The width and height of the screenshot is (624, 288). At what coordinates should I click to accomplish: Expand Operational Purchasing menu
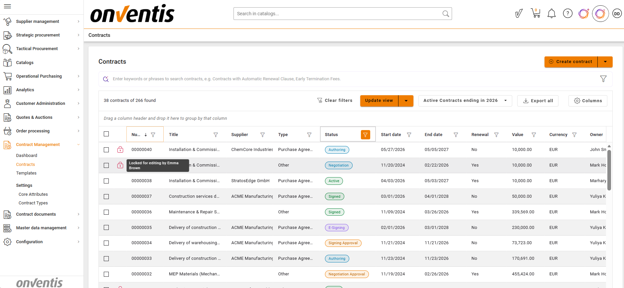(x=78, y=76)
